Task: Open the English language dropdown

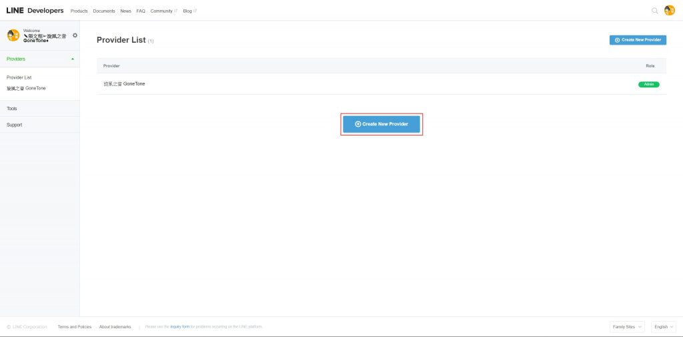Action: coord(663,326)
